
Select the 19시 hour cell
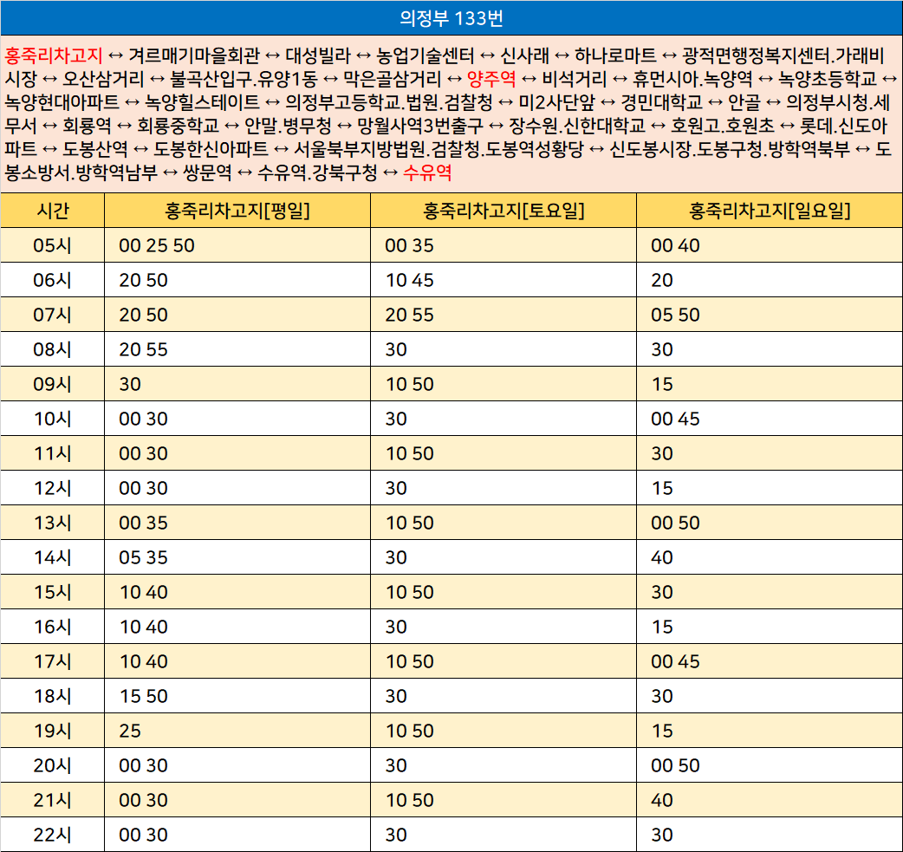(x=52, y=731)
